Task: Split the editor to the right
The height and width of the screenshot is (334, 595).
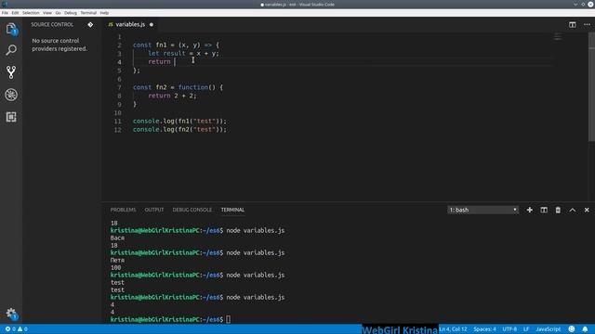Action: (573, 25)
